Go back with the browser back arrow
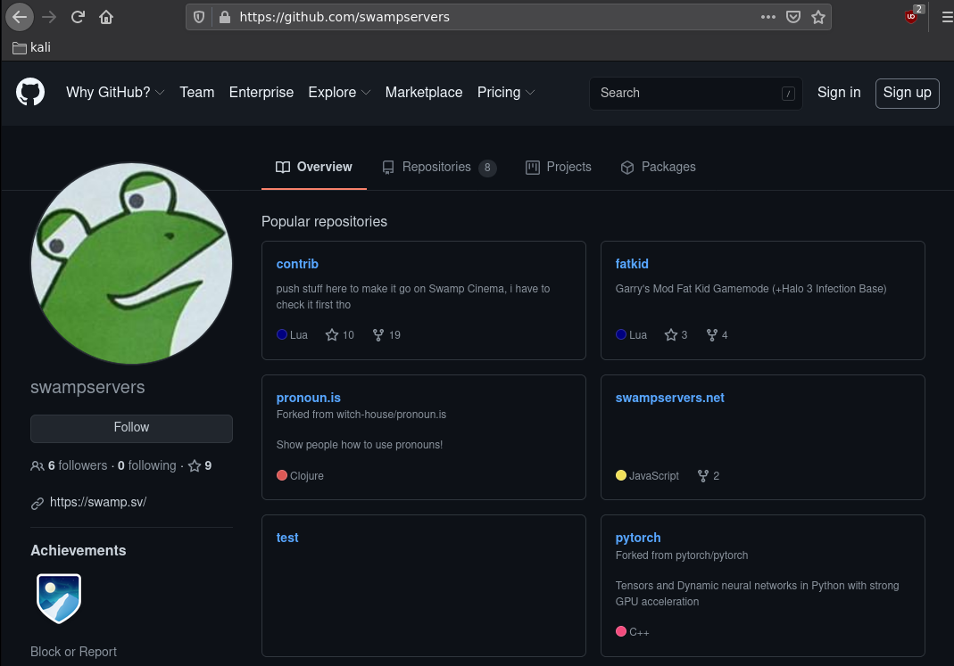 tap(20, 17)
